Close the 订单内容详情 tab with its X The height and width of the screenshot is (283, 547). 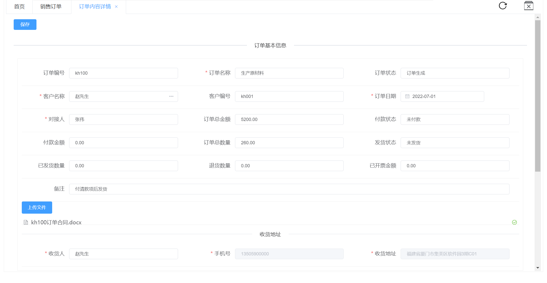click(x=116, y=7)
